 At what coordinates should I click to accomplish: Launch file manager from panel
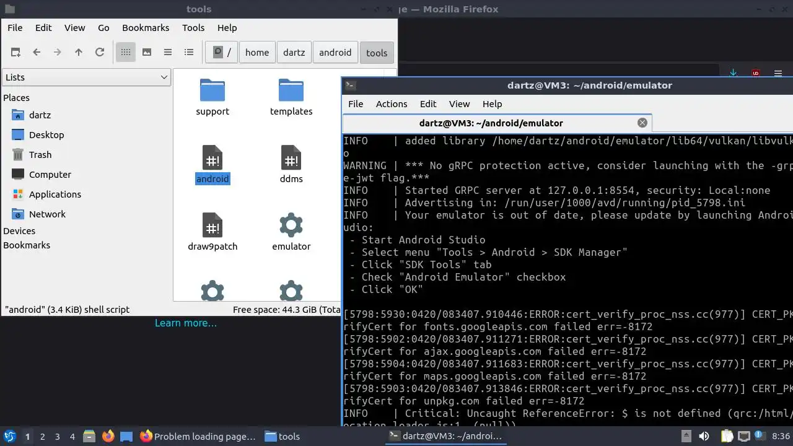89,436
